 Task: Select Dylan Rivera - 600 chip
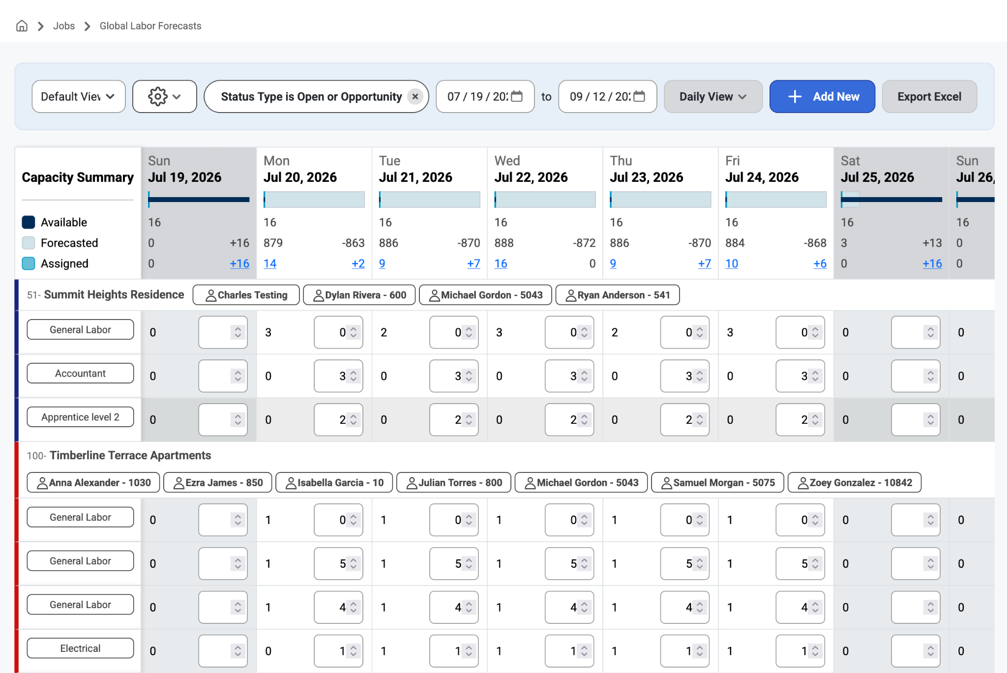point(359,295)
